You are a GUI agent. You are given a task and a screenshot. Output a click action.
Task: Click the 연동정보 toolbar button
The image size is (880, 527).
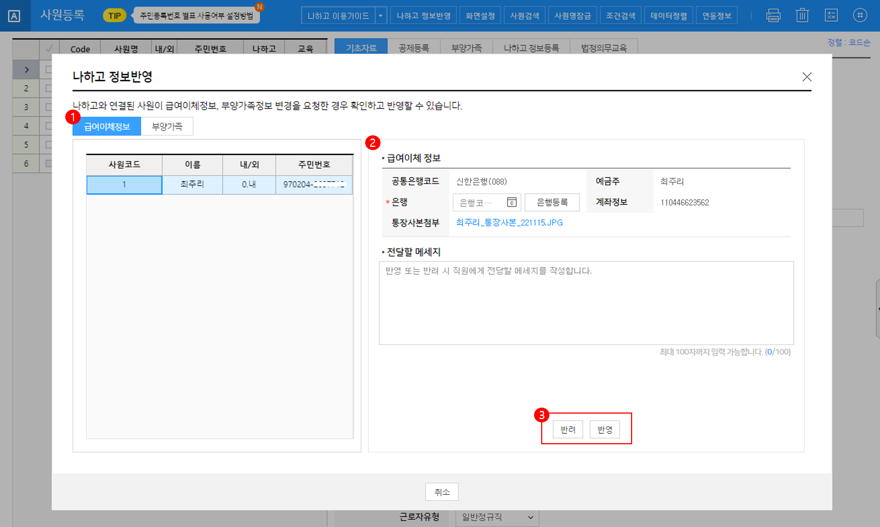(x=717, y=15)
